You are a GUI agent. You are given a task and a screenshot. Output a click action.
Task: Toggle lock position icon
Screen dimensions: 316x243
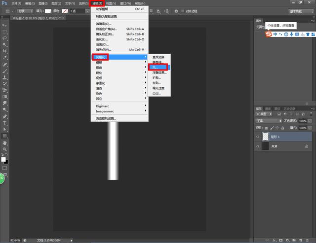(x=277, y=128)
